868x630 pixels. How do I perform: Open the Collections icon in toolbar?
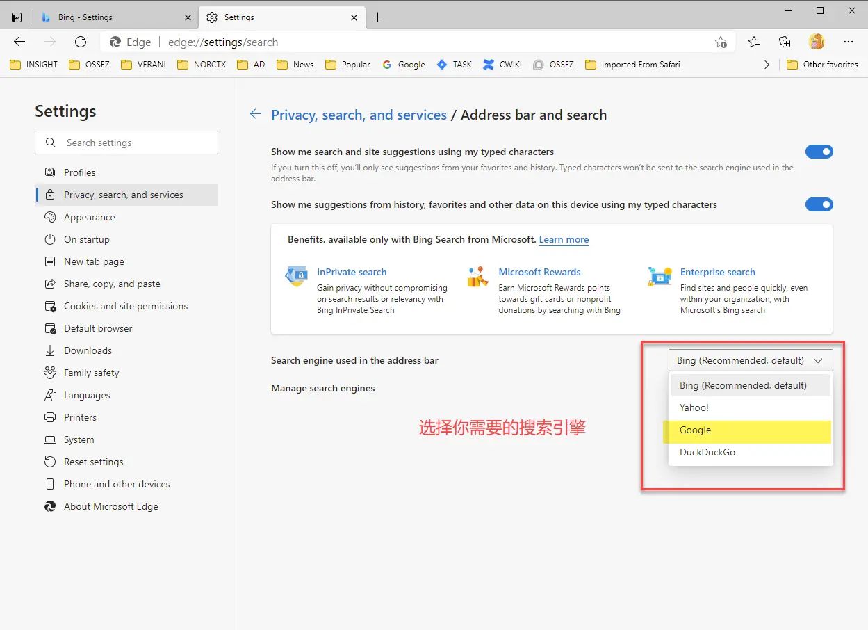point(785,42)
